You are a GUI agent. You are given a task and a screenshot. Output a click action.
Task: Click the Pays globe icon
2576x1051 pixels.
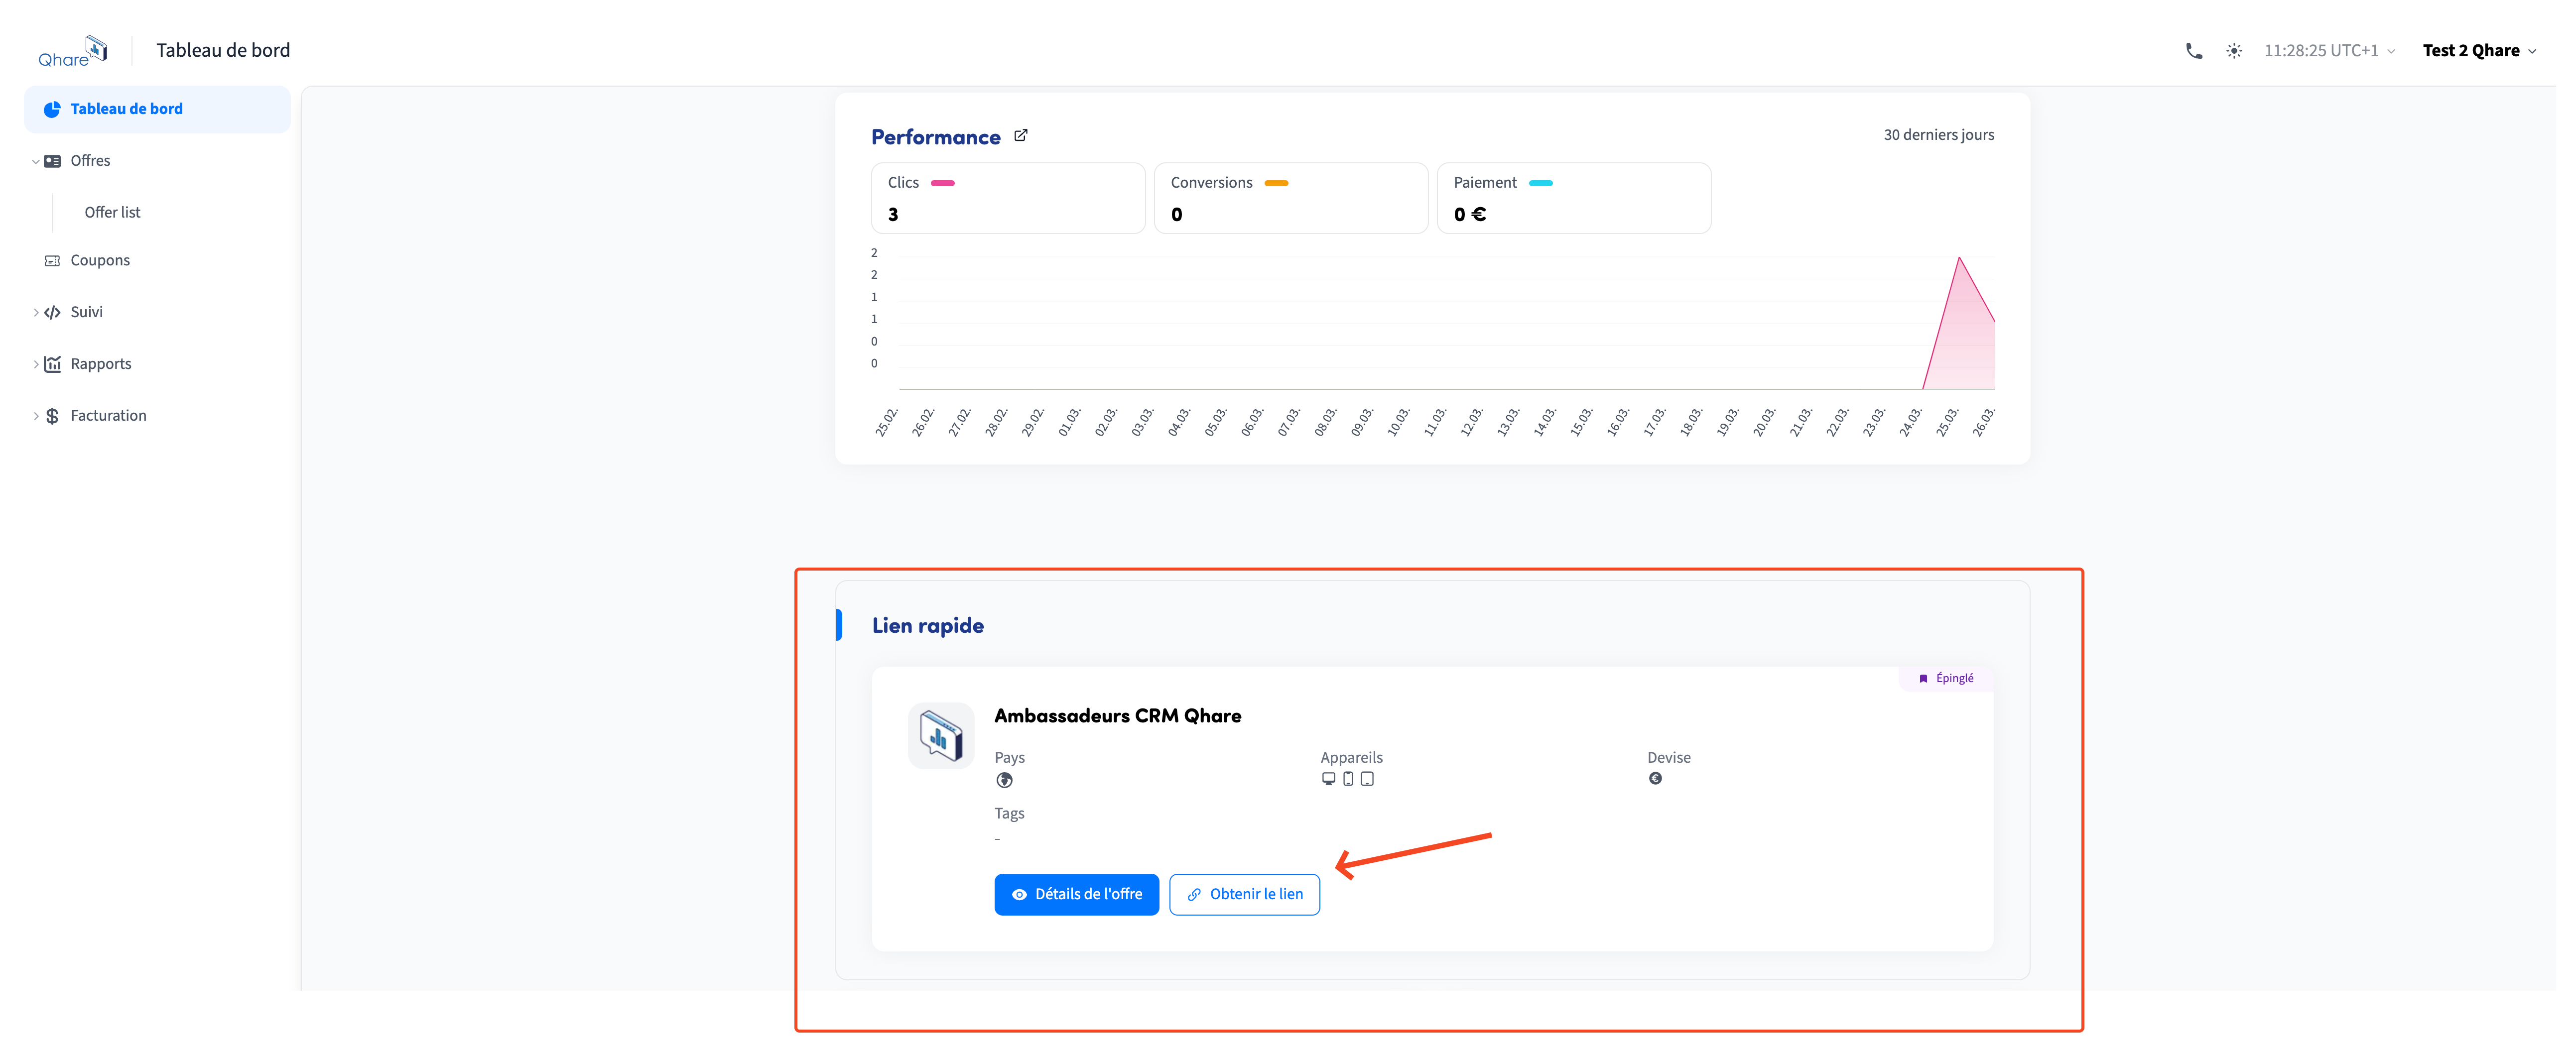[x=1004, y=781]
